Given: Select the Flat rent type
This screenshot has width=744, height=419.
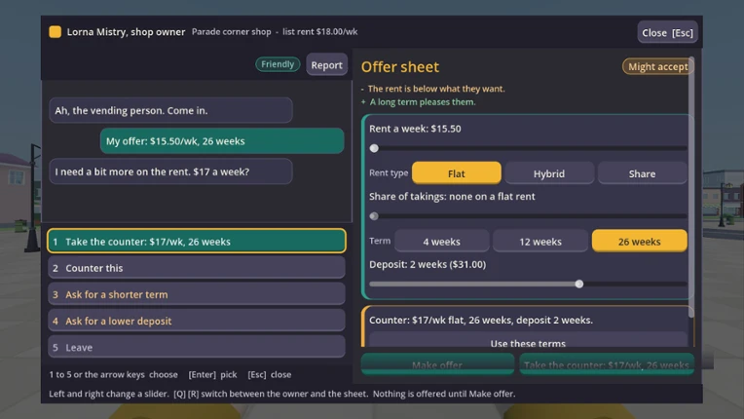Looking at the screenshot, I should coord(456,173).
